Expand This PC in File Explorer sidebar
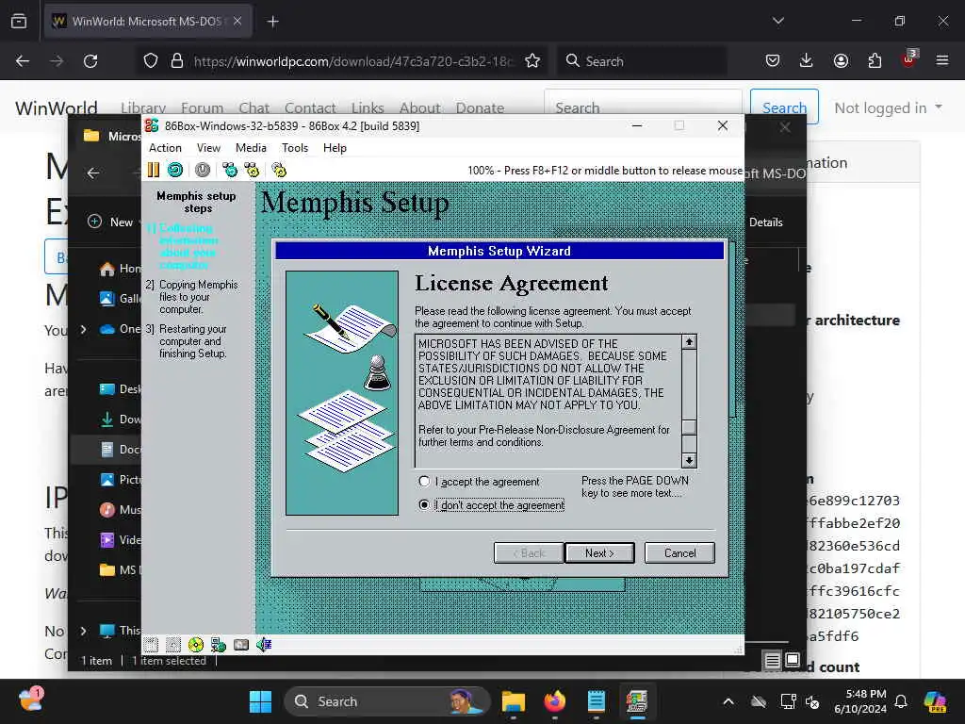 tap(84, 631)
